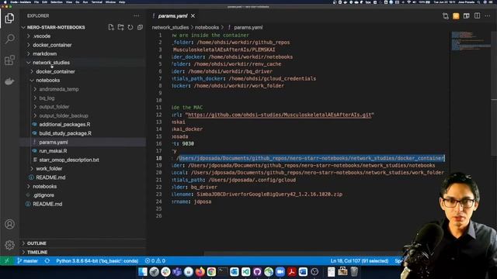Viewport: 497px width, 279px height.
Task: Open Google Chrome from the dock
Action: point(211,272)
